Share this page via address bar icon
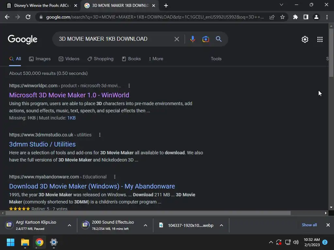The width and height of the screenshot is (334, 250). pos(272,17)
